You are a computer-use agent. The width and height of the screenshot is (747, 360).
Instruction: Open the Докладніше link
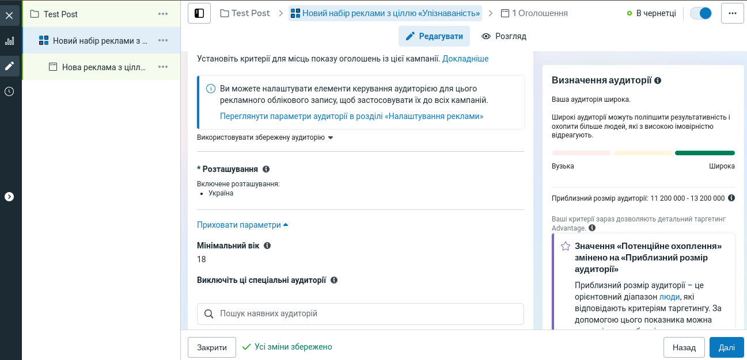465,59
